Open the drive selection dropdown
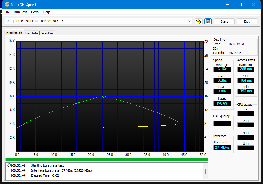Screen dimensions: 263x184 (x=189, y=21)
